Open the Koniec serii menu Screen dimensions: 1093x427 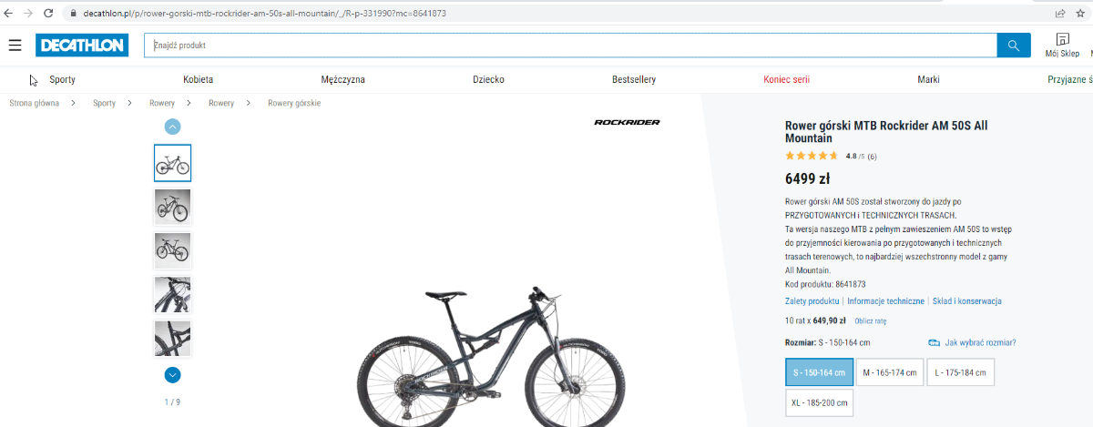pos(786,79)
